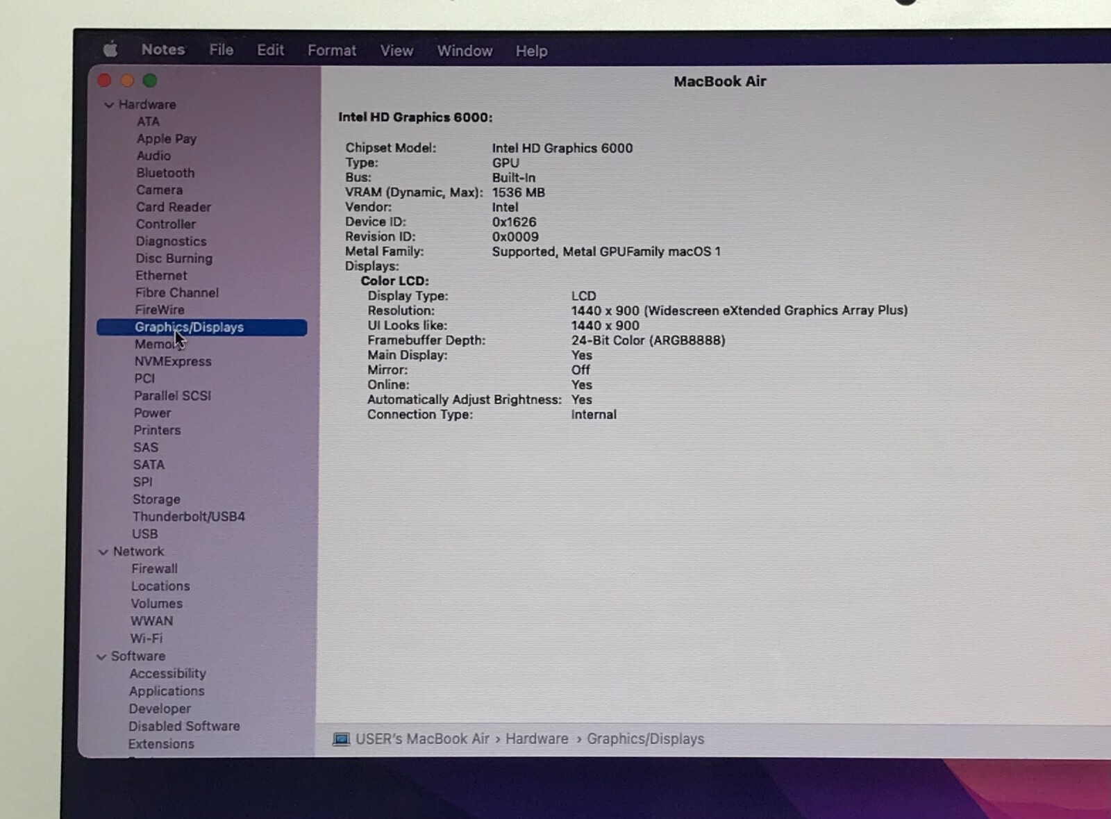Select Controller in the sidebar
1111x819 pixels.
tap(166, 224)
